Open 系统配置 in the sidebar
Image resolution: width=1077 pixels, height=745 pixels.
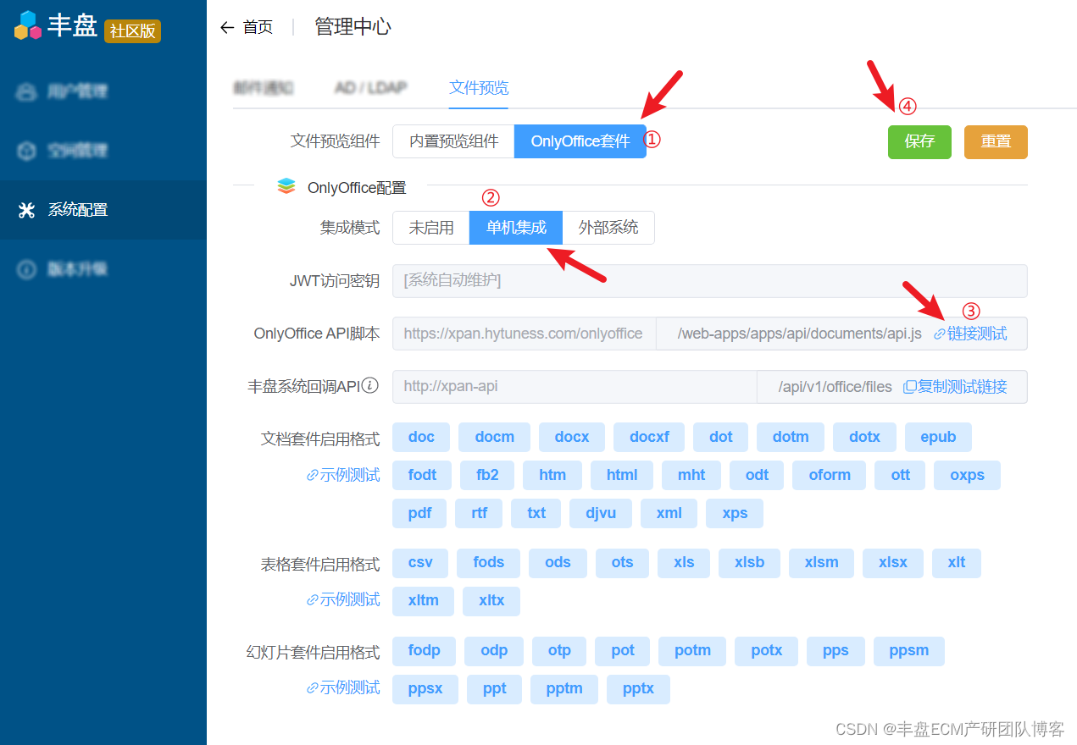(x=103, y=210)
